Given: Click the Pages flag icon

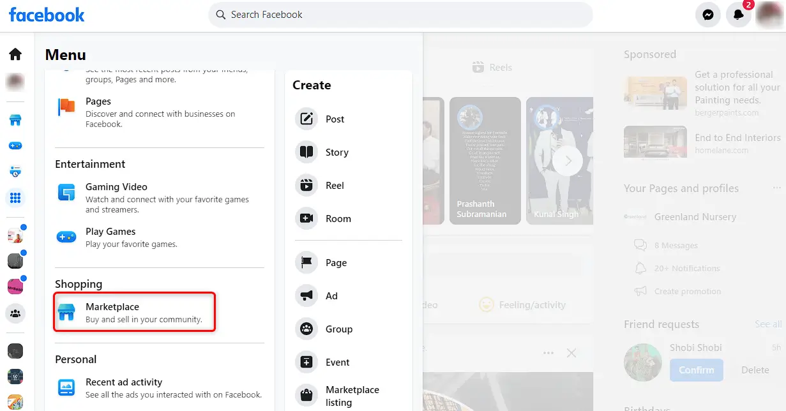Looking at the screenshot, I should coord(66,107).
